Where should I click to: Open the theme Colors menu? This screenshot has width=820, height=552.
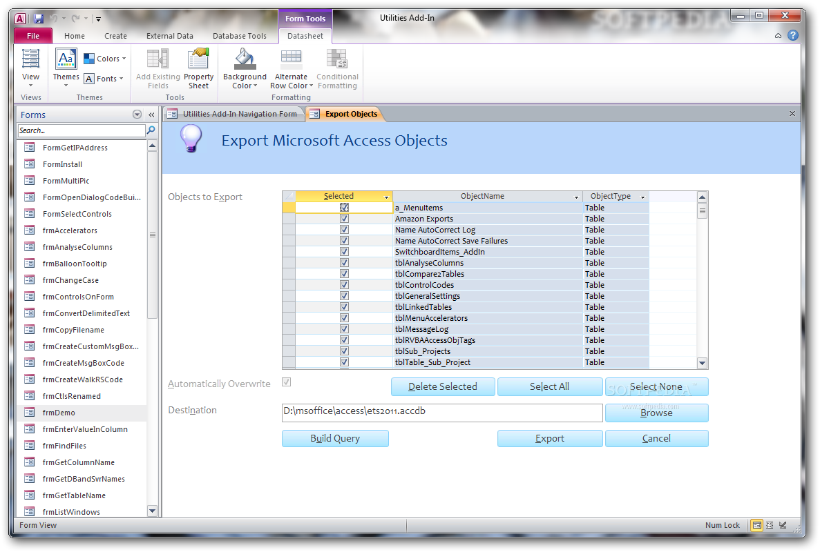105,59
